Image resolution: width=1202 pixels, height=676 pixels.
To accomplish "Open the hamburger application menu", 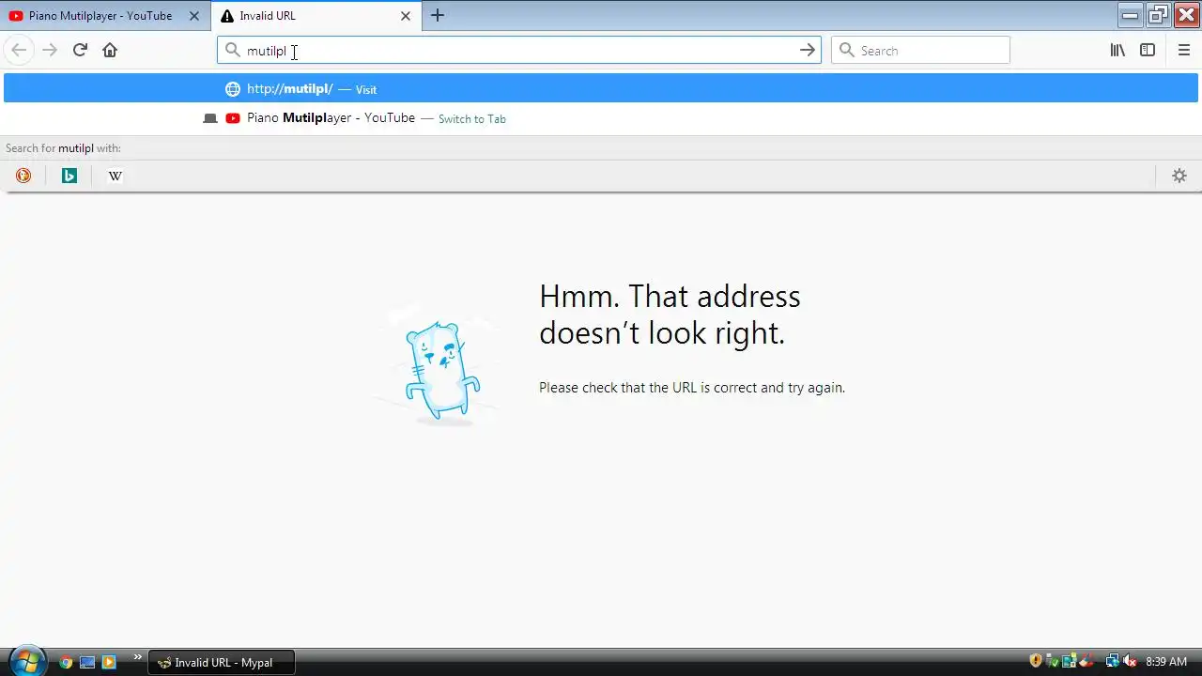I will pyautogui.click(x=1184, y=50).
